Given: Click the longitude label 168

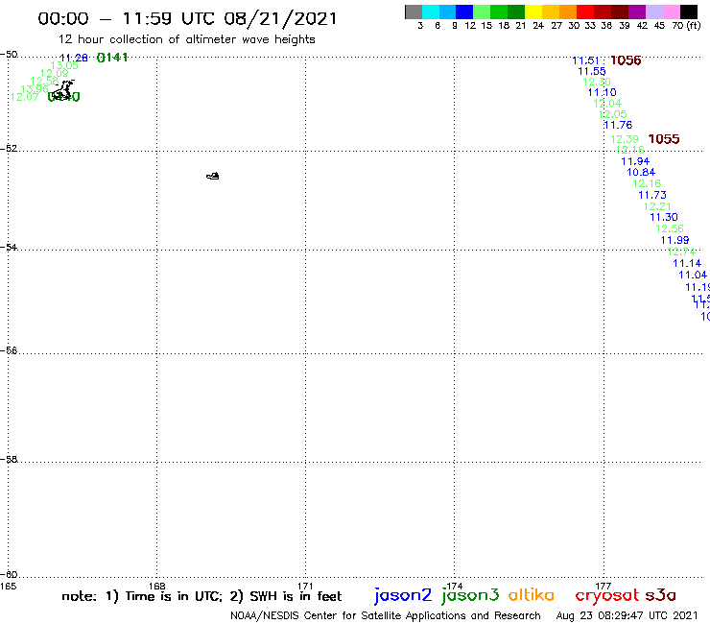Looking at the screenshot, I should 157,586.
